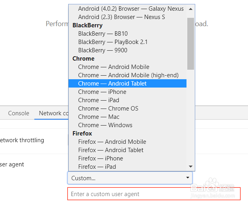Select Chrome — Chrome OS user agent
Screen dimensions: 248x204
127,109
